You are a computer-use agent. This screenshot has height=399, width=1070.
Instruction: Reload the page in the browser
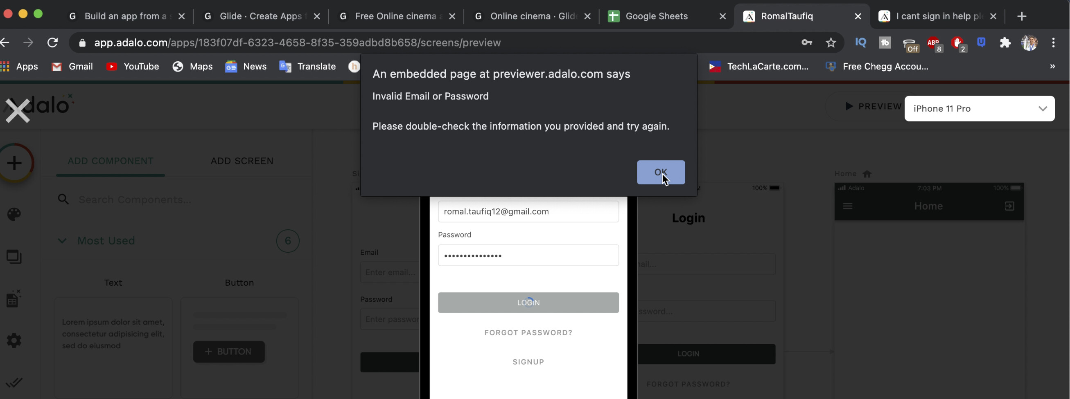(x=52, y=42)
